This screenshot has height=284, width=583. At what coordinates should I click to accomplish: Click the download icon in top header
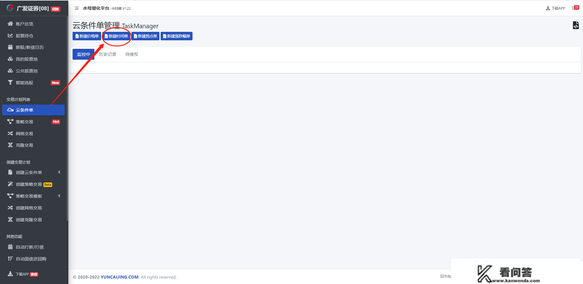pos(548,8)
